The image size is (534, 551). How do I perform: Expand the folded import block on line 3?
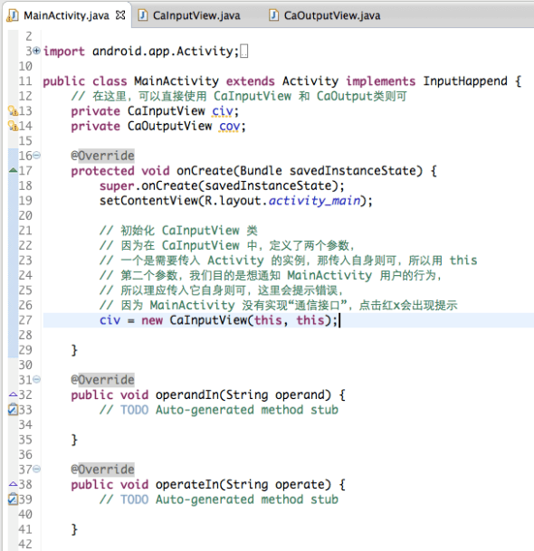[x=37, y=51]
